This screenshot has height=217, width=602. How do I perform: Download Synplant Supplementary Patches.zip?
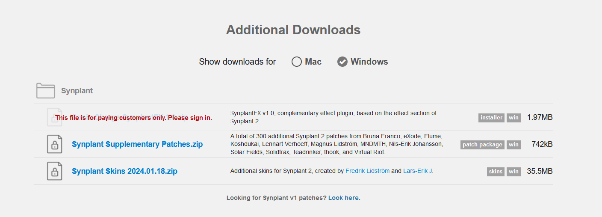(137, 144)
